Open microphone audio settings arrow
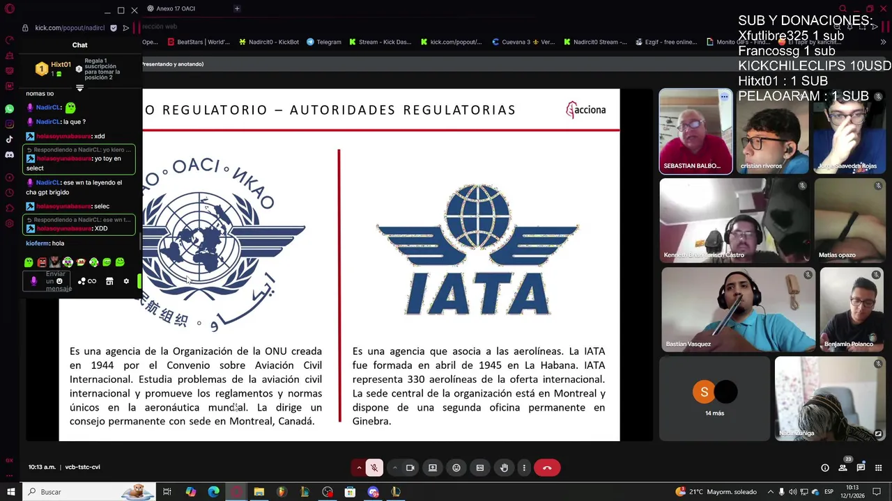 coord(359,468)
